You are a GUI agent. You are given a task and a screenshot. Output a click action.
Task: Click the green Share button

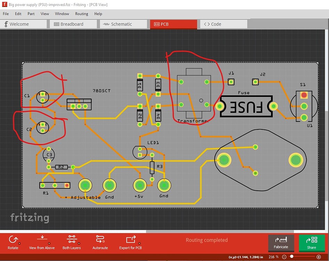[x=312, y=243]
